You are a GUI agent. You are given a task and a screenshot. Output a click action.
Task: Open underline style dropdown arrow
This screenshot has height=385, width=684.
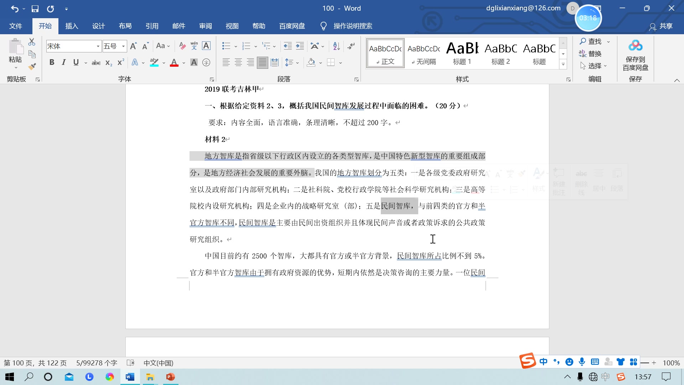tap(86, 63)
